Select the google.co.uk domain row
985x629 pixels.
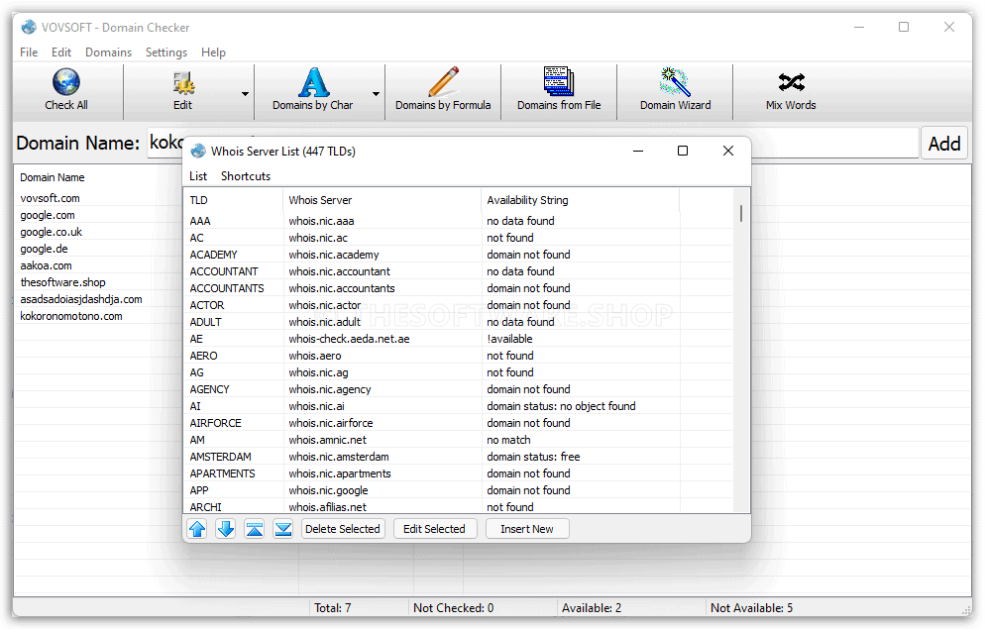[51, 232]
